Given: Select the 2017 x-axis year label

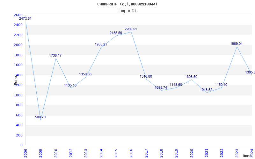Looking at the screenshot, I should pyautogui.click(x=146, y=153).
